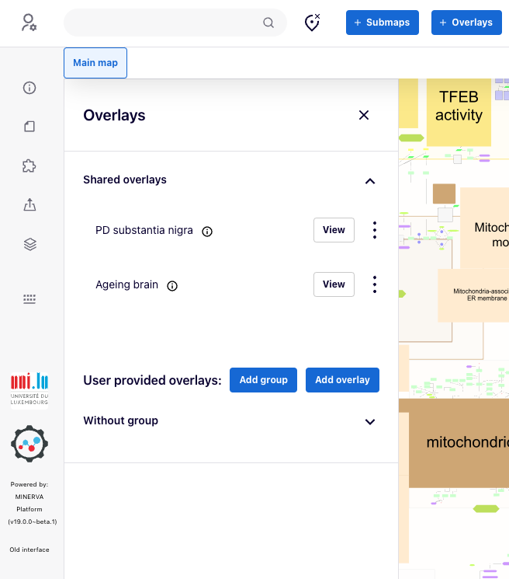The image size is (509, 579).
Task: Open the user settings icon
Action: pyautogui.click(x=29, y=23)
